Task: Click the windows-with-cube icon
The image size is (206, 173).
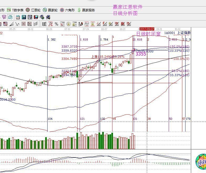Action: (42, 17)
